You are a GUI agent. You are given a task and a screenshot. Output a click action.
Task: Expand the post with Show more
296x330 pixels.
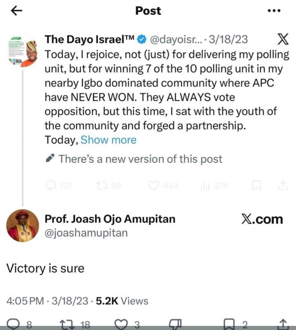109,140
